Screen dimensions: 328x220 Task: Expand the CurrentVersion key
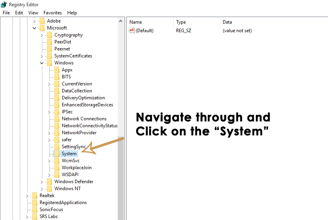click(x=49, y=84)
